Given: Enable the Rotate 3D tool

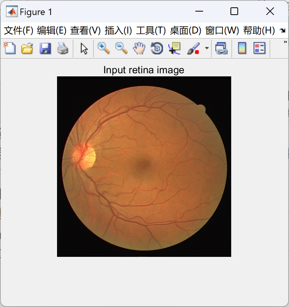Looking at the screenshot, I should (157, 48).
